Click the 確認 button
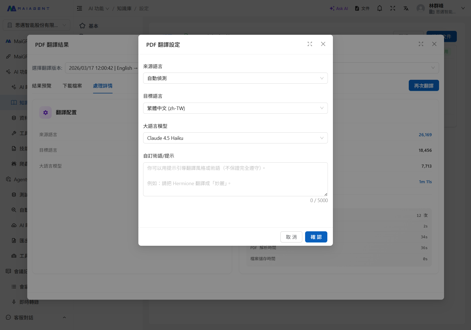 click(x=316, y=237)
